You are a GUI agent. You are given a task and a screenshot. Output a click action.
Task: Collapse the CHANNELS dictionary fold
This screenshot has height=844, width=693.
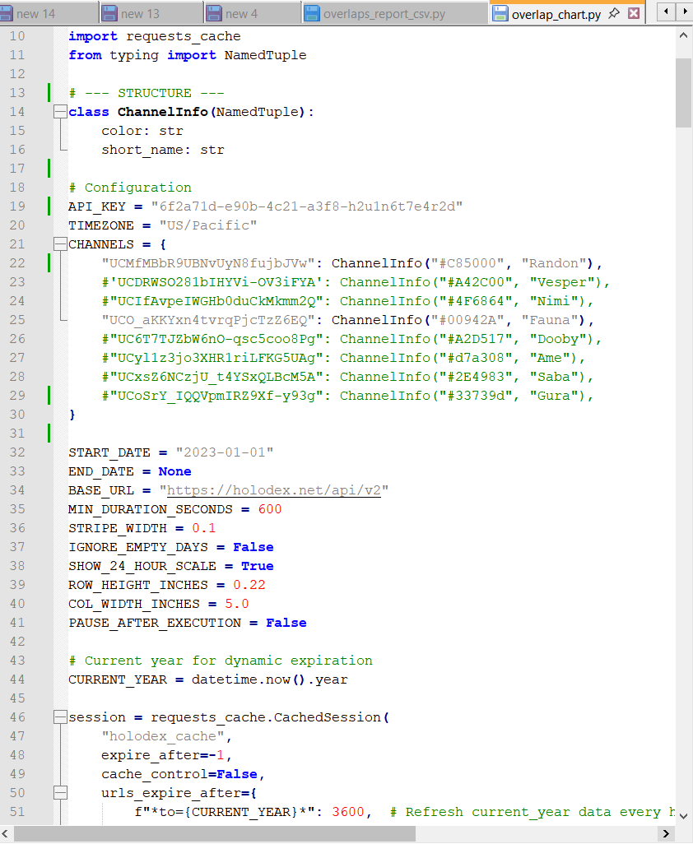(60, 244)
